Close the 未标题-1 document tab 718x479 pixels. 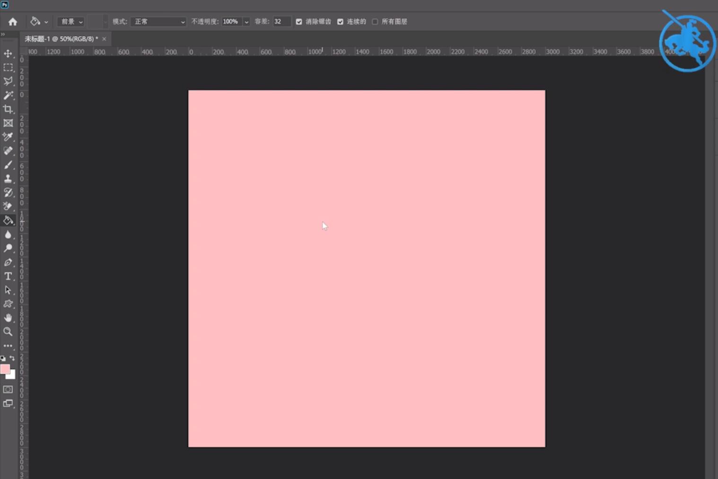tap(104, 39)
